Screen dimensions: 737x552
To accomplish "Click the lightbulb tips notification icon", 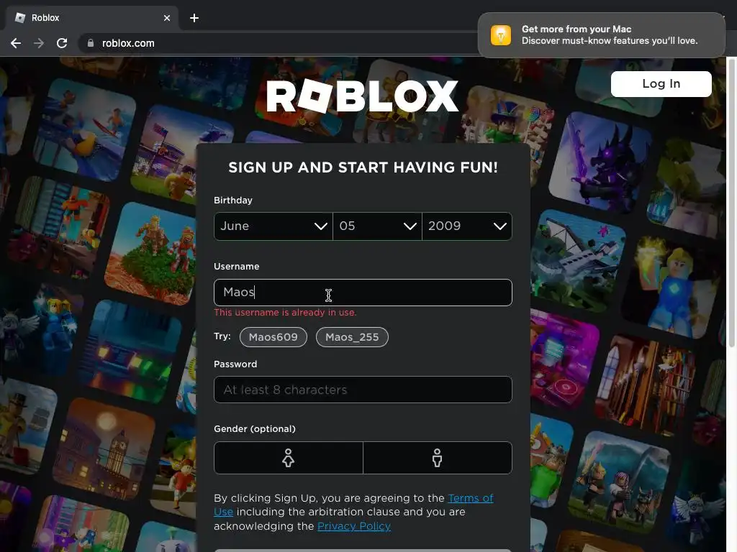I will coord(501,35).
